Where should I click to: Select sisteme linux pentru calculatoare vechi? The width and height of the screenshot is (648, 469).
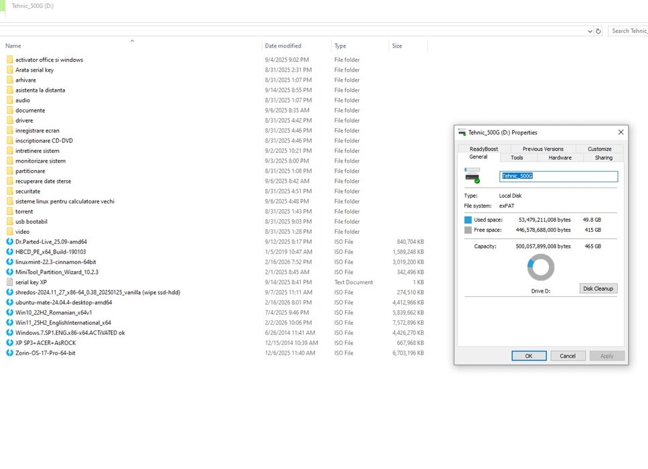point(65,201)
